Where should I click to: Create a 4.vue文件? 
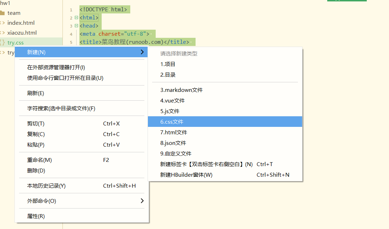[x=172, y=101]
